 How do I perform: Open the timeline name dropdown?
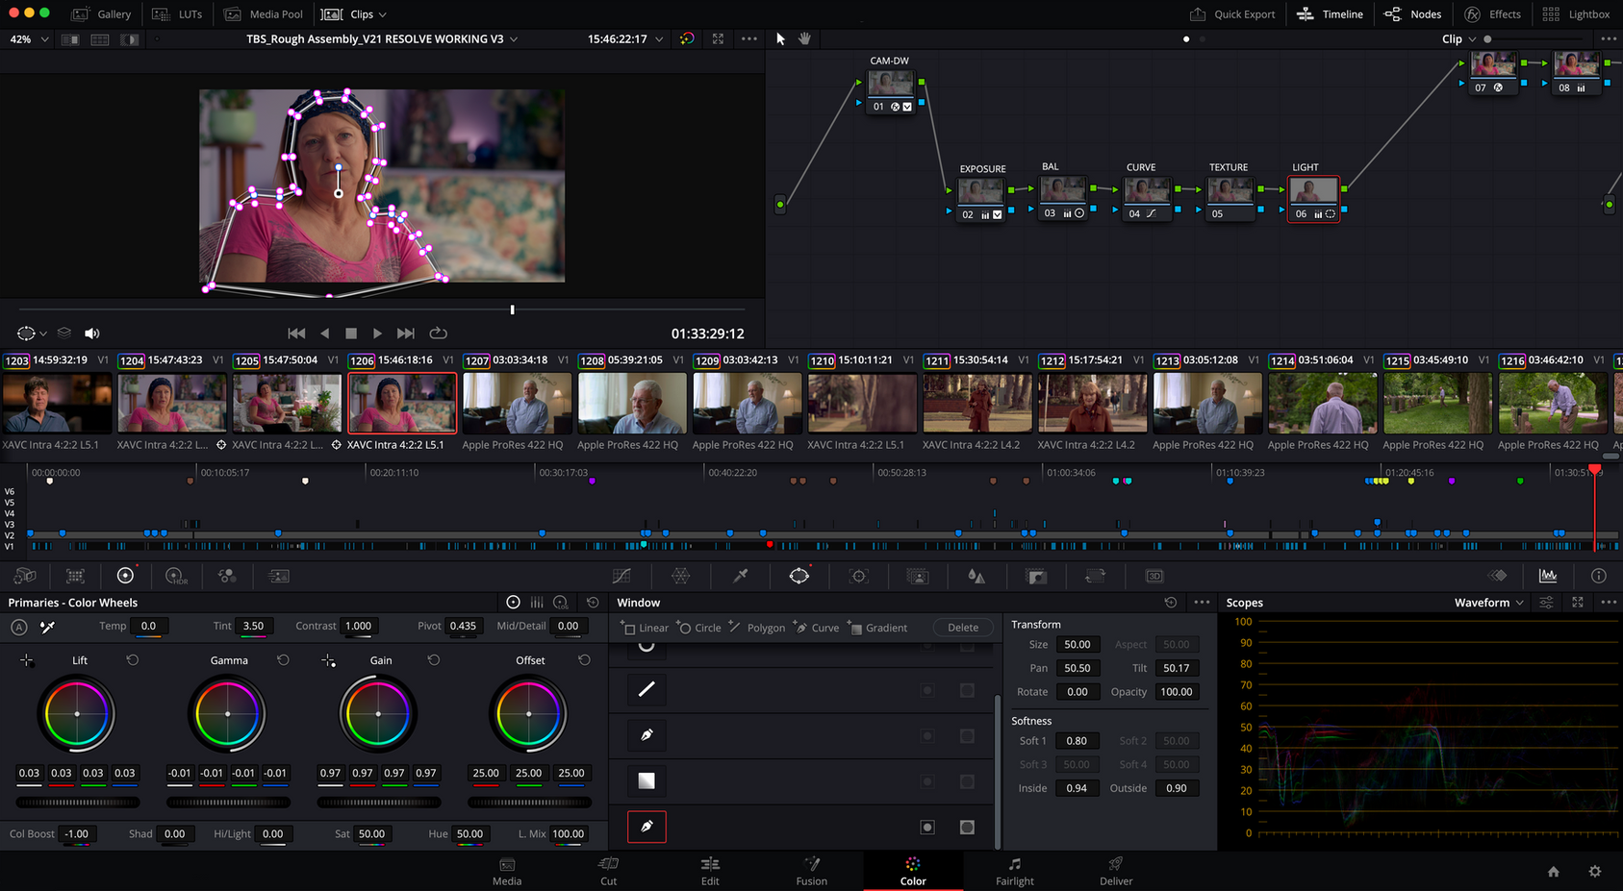point(514,39)
